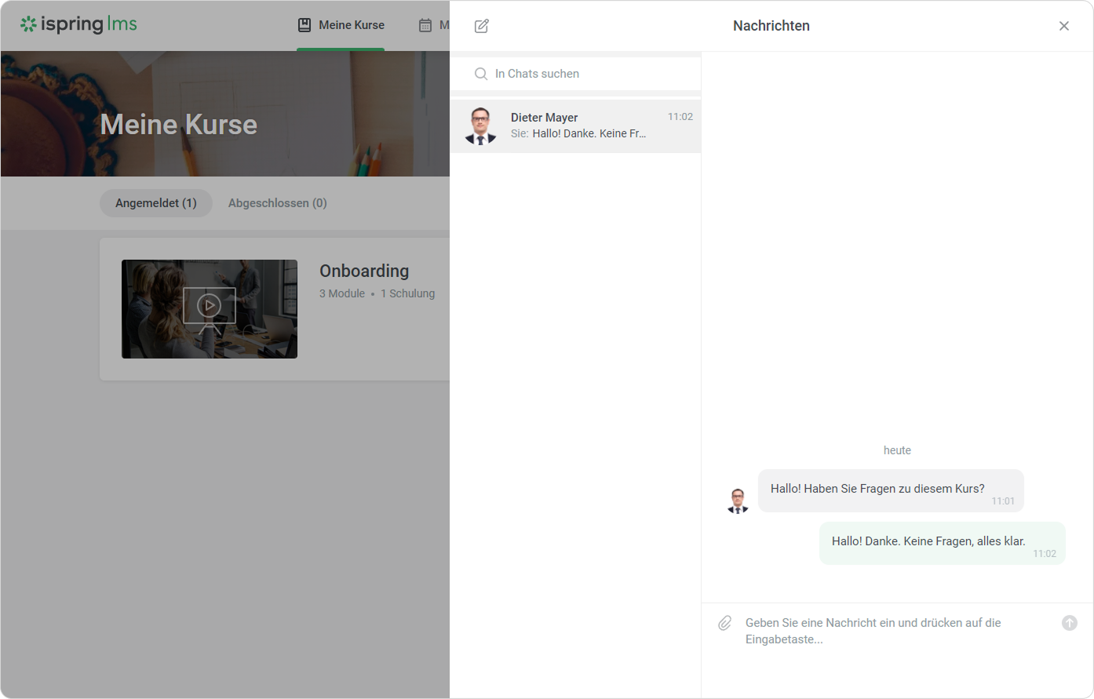The height and width of the screenshot is (699, 1094).
Task: Click the Meine Kurse bookmark icon
Action: point(304,25)
